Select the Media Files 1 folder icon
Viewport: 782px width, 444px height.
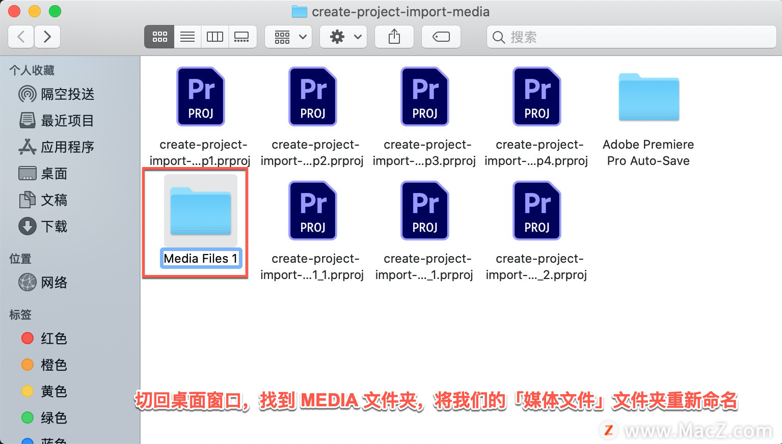tap(201, 211)
